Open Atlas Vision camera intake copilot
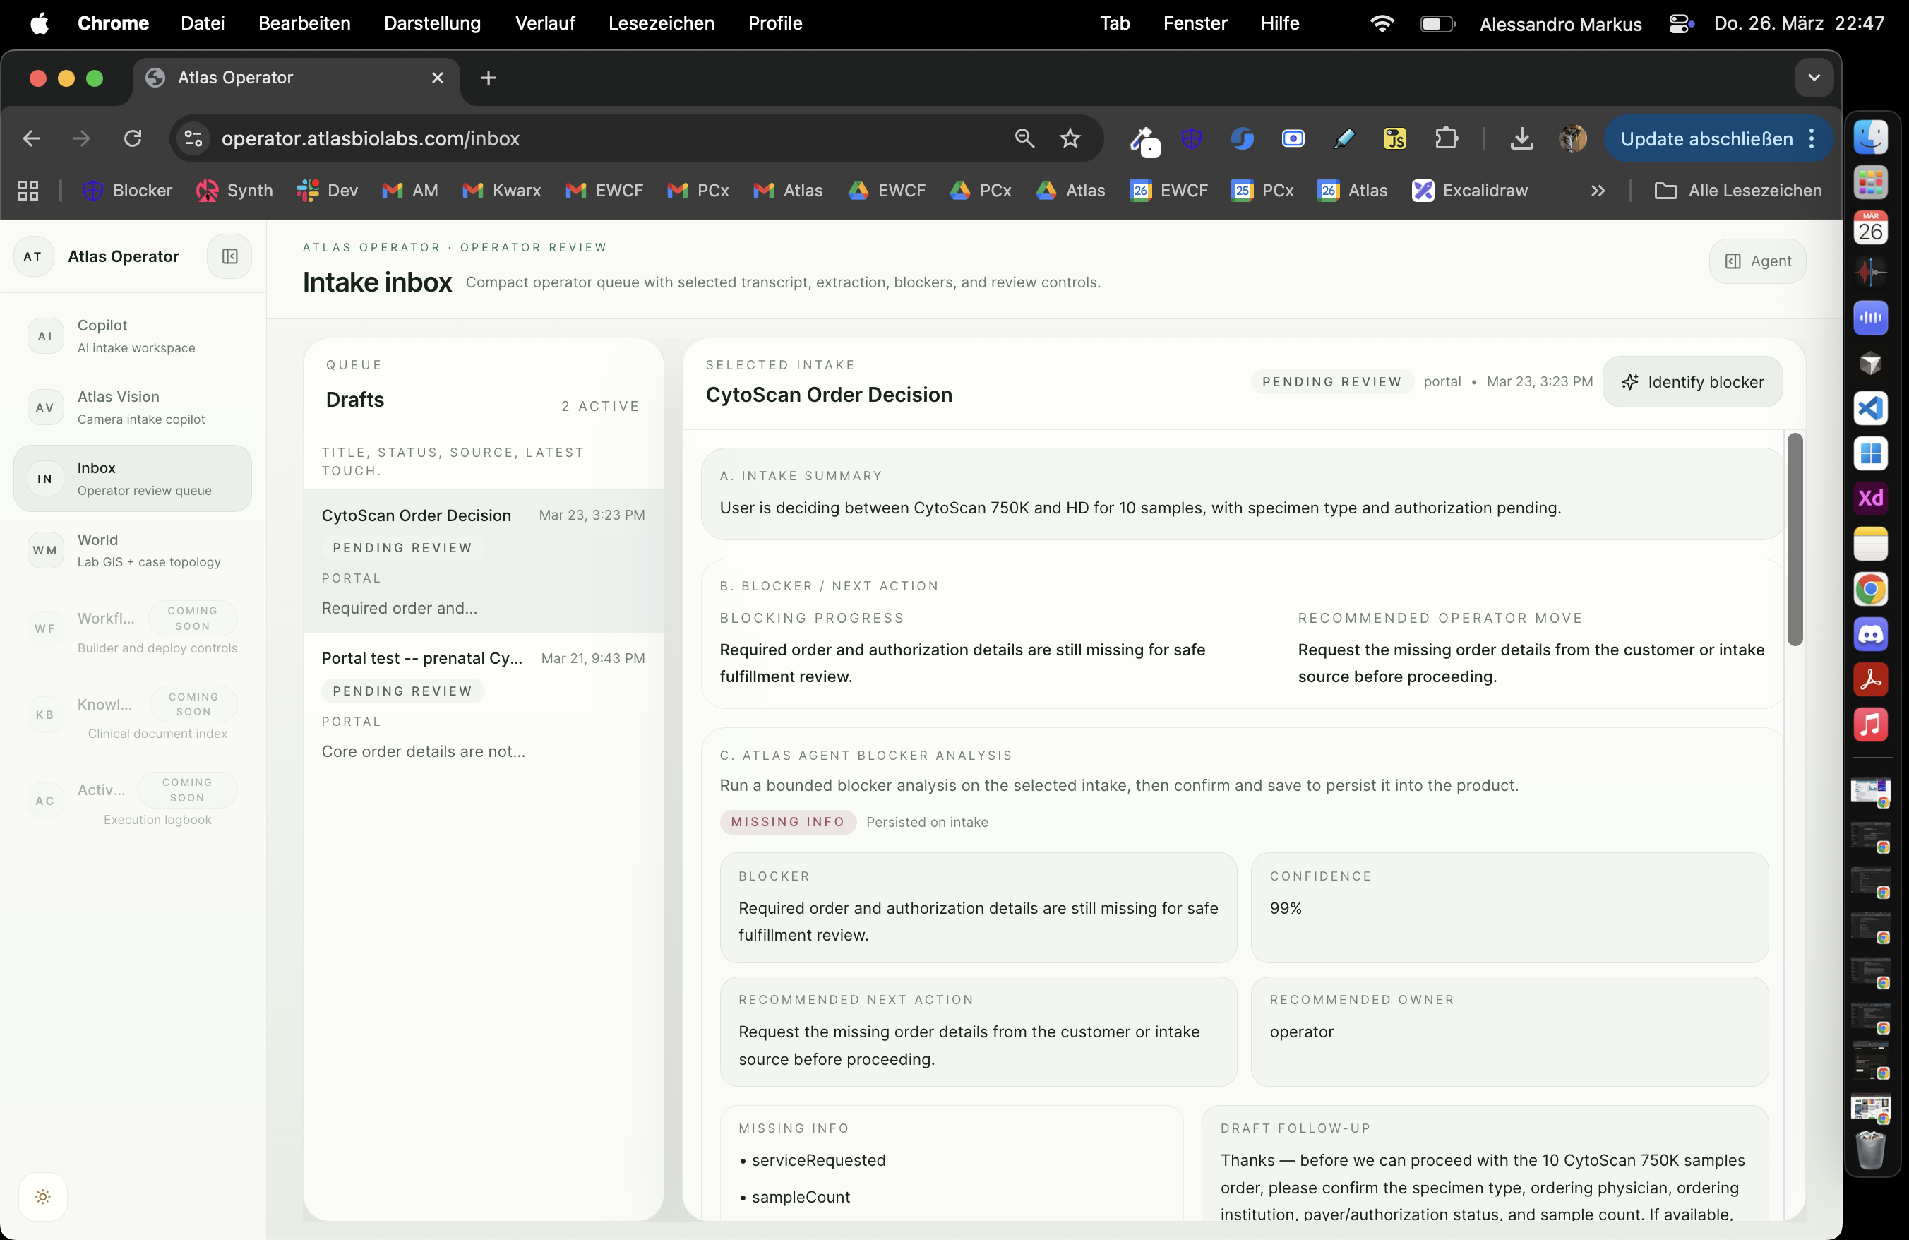Viewport: 1909px width, 1240px height. [132, 407]
